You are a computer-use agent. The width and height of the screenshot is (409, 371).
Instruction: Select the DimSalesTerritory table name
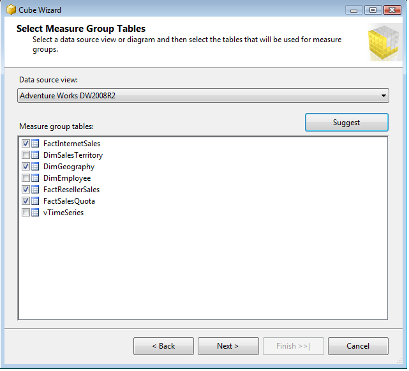tap(73, 155)
